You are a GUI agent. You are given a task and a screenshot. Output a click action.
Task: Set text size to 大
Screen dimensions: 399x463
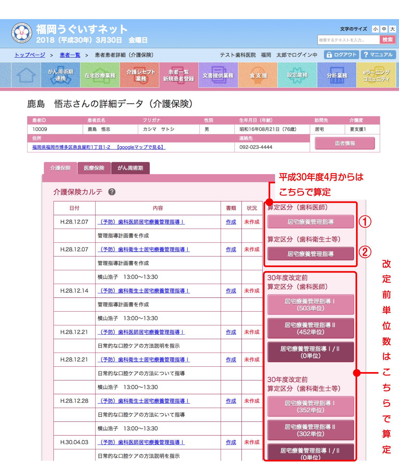(x=393, y=29)
